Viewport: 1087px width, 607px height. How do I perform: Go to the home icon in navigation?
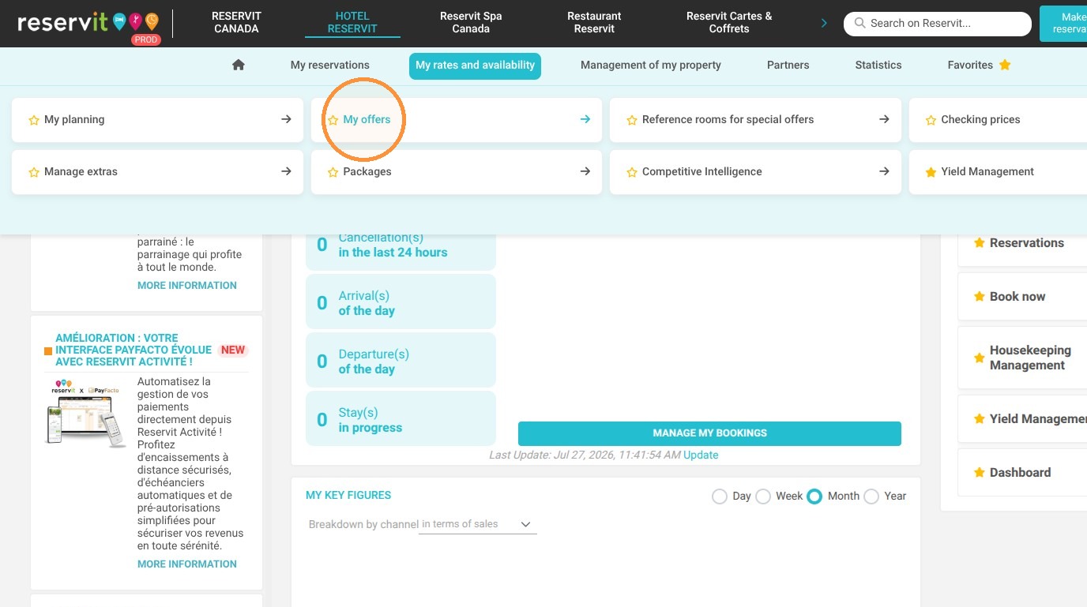(239, 65)
